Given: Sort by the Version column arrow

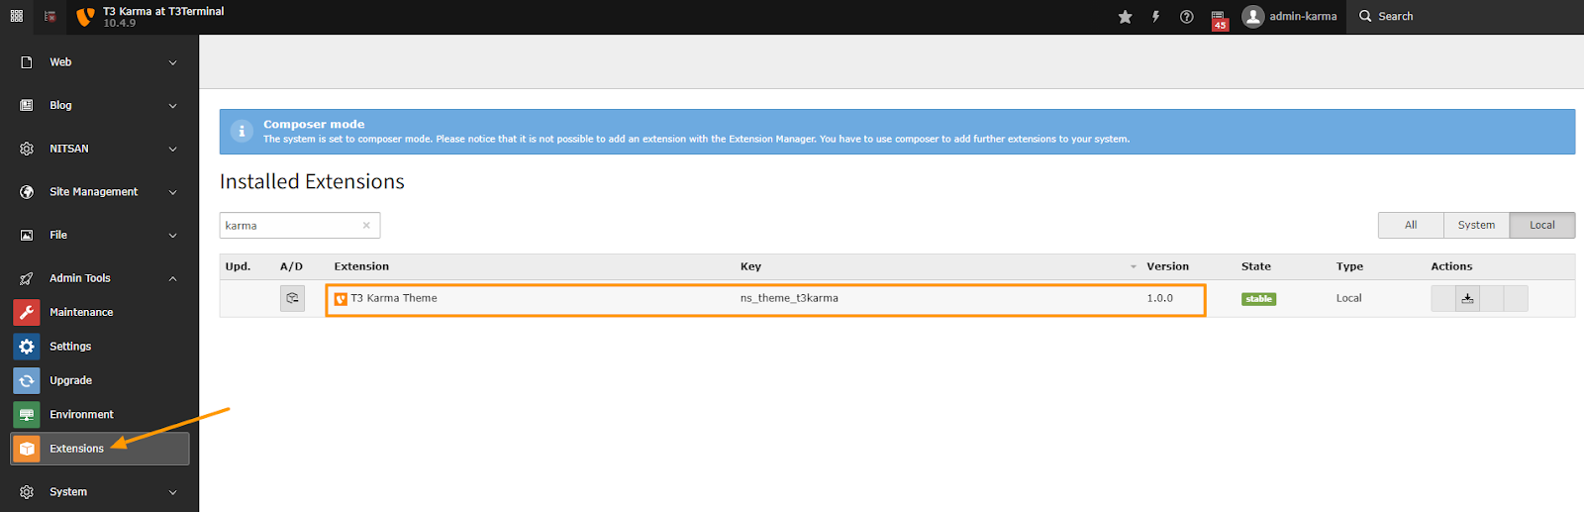Looking at the screenshot, I should click(1134, 266).
